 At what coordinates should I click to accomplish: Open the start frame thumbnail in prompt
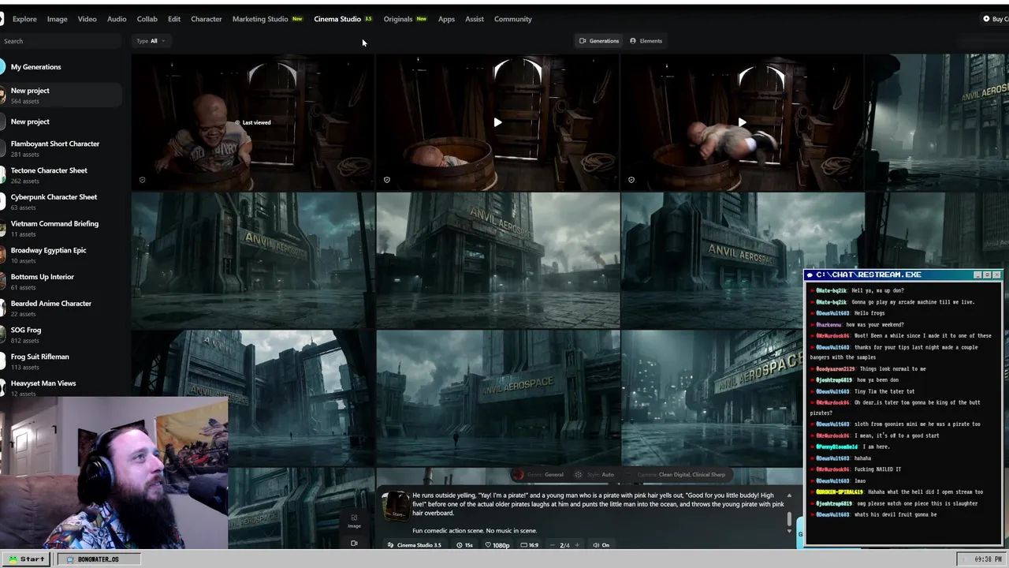point(396,507)
